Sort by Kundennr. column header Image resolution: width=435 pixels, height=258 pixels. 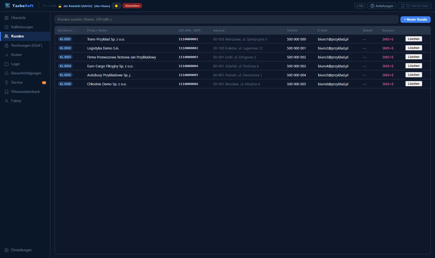click(67, 30)
